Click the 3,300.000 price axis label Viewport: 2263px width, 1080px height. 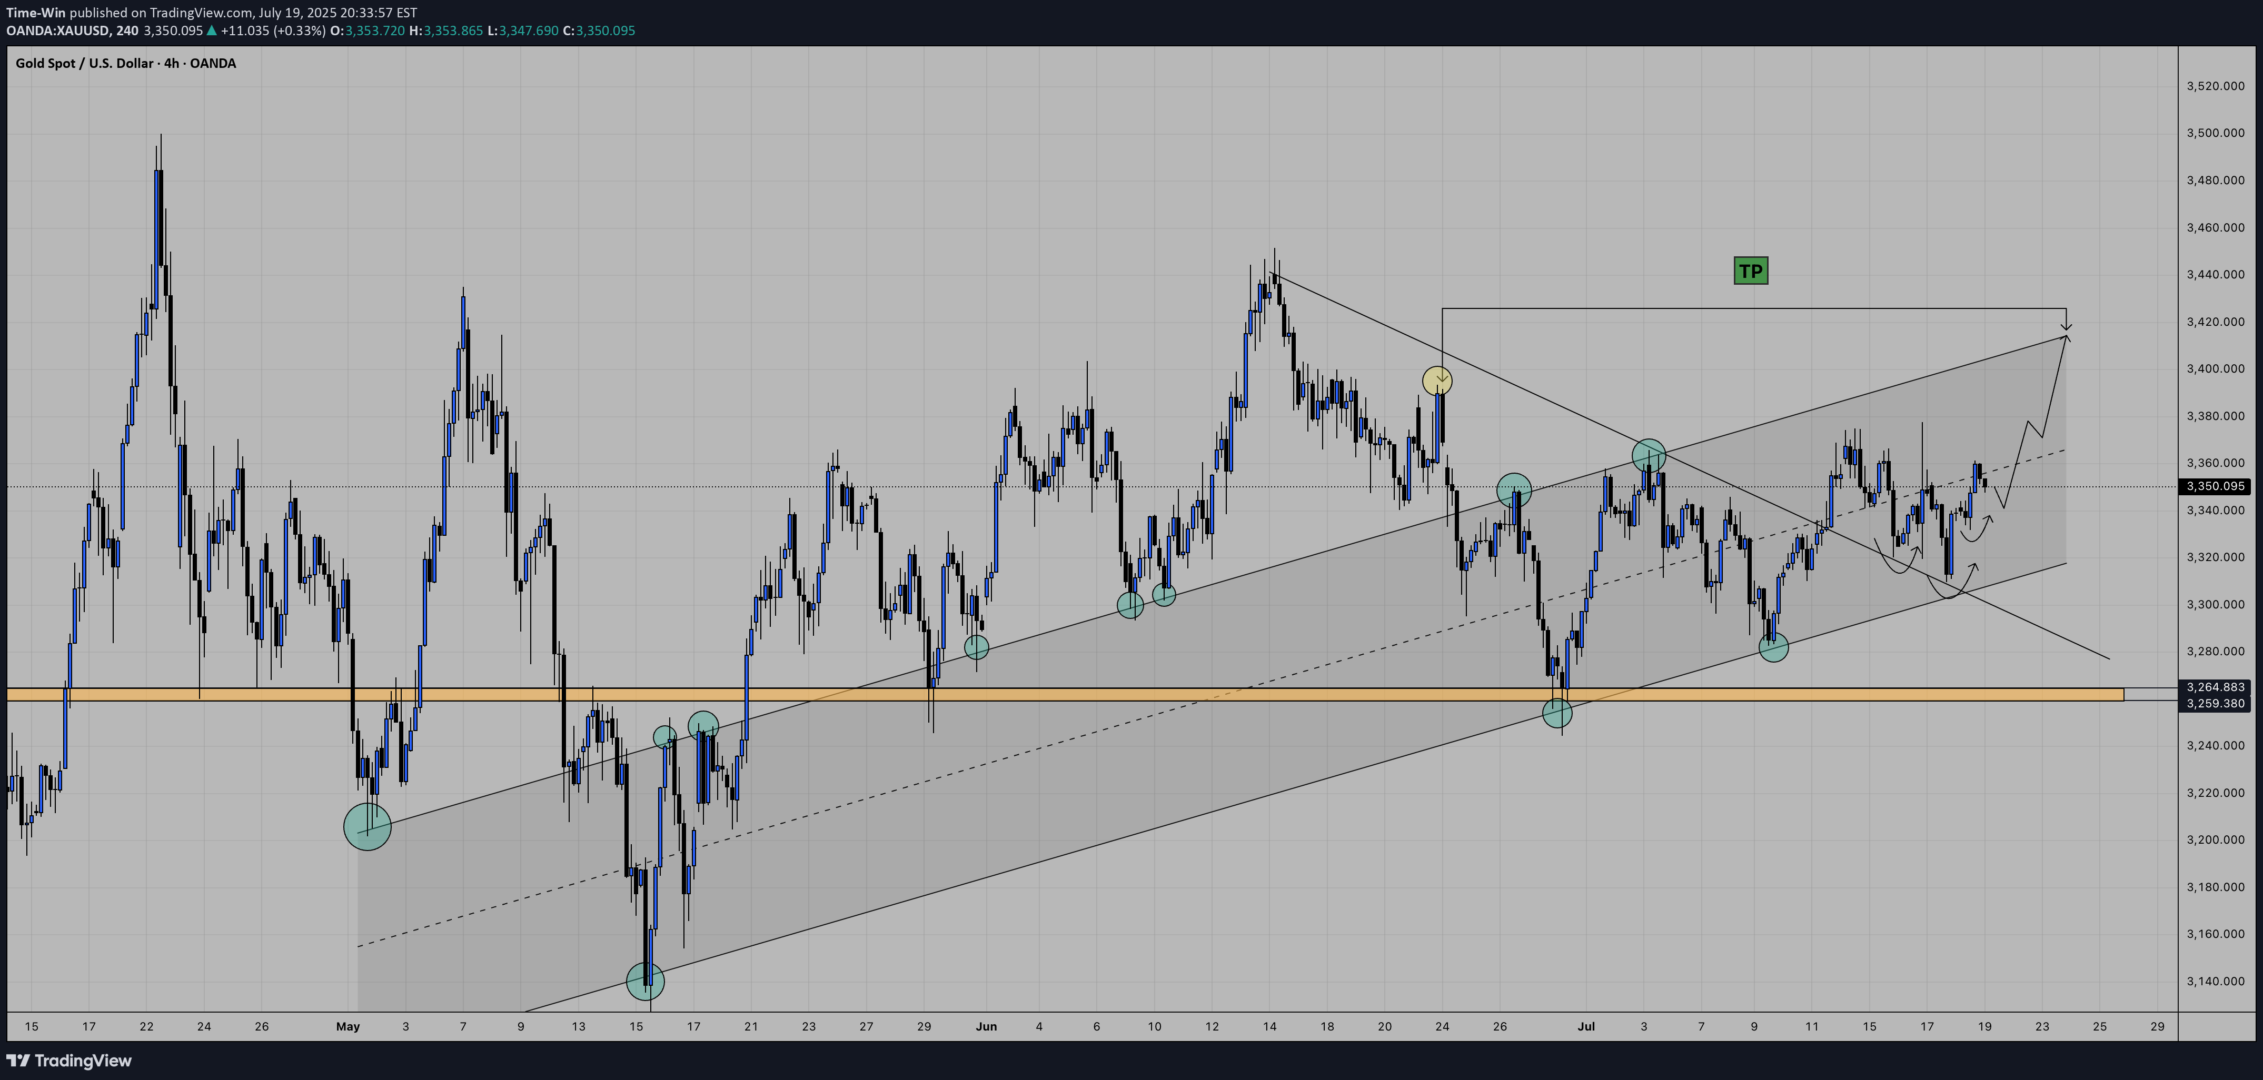click(x=2215, y=604)
